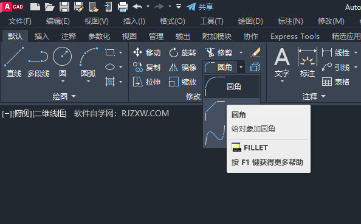Image resolution: width=361 pixels, height=224 pixels.
Task: Choose the chamfer icon in flyout
Action: pos(215,111)
